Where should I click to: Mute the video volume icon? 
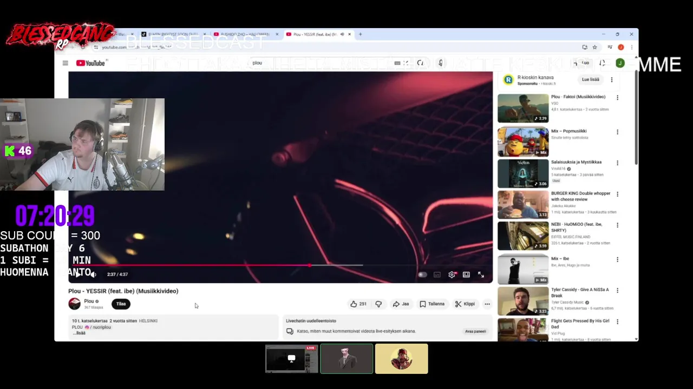pos(93,274)
